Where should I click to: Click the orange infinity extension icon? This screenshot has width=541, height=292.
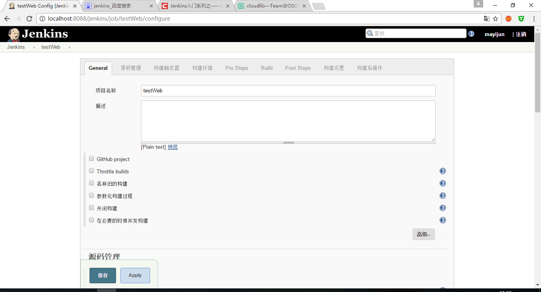(x=509, y=19)
